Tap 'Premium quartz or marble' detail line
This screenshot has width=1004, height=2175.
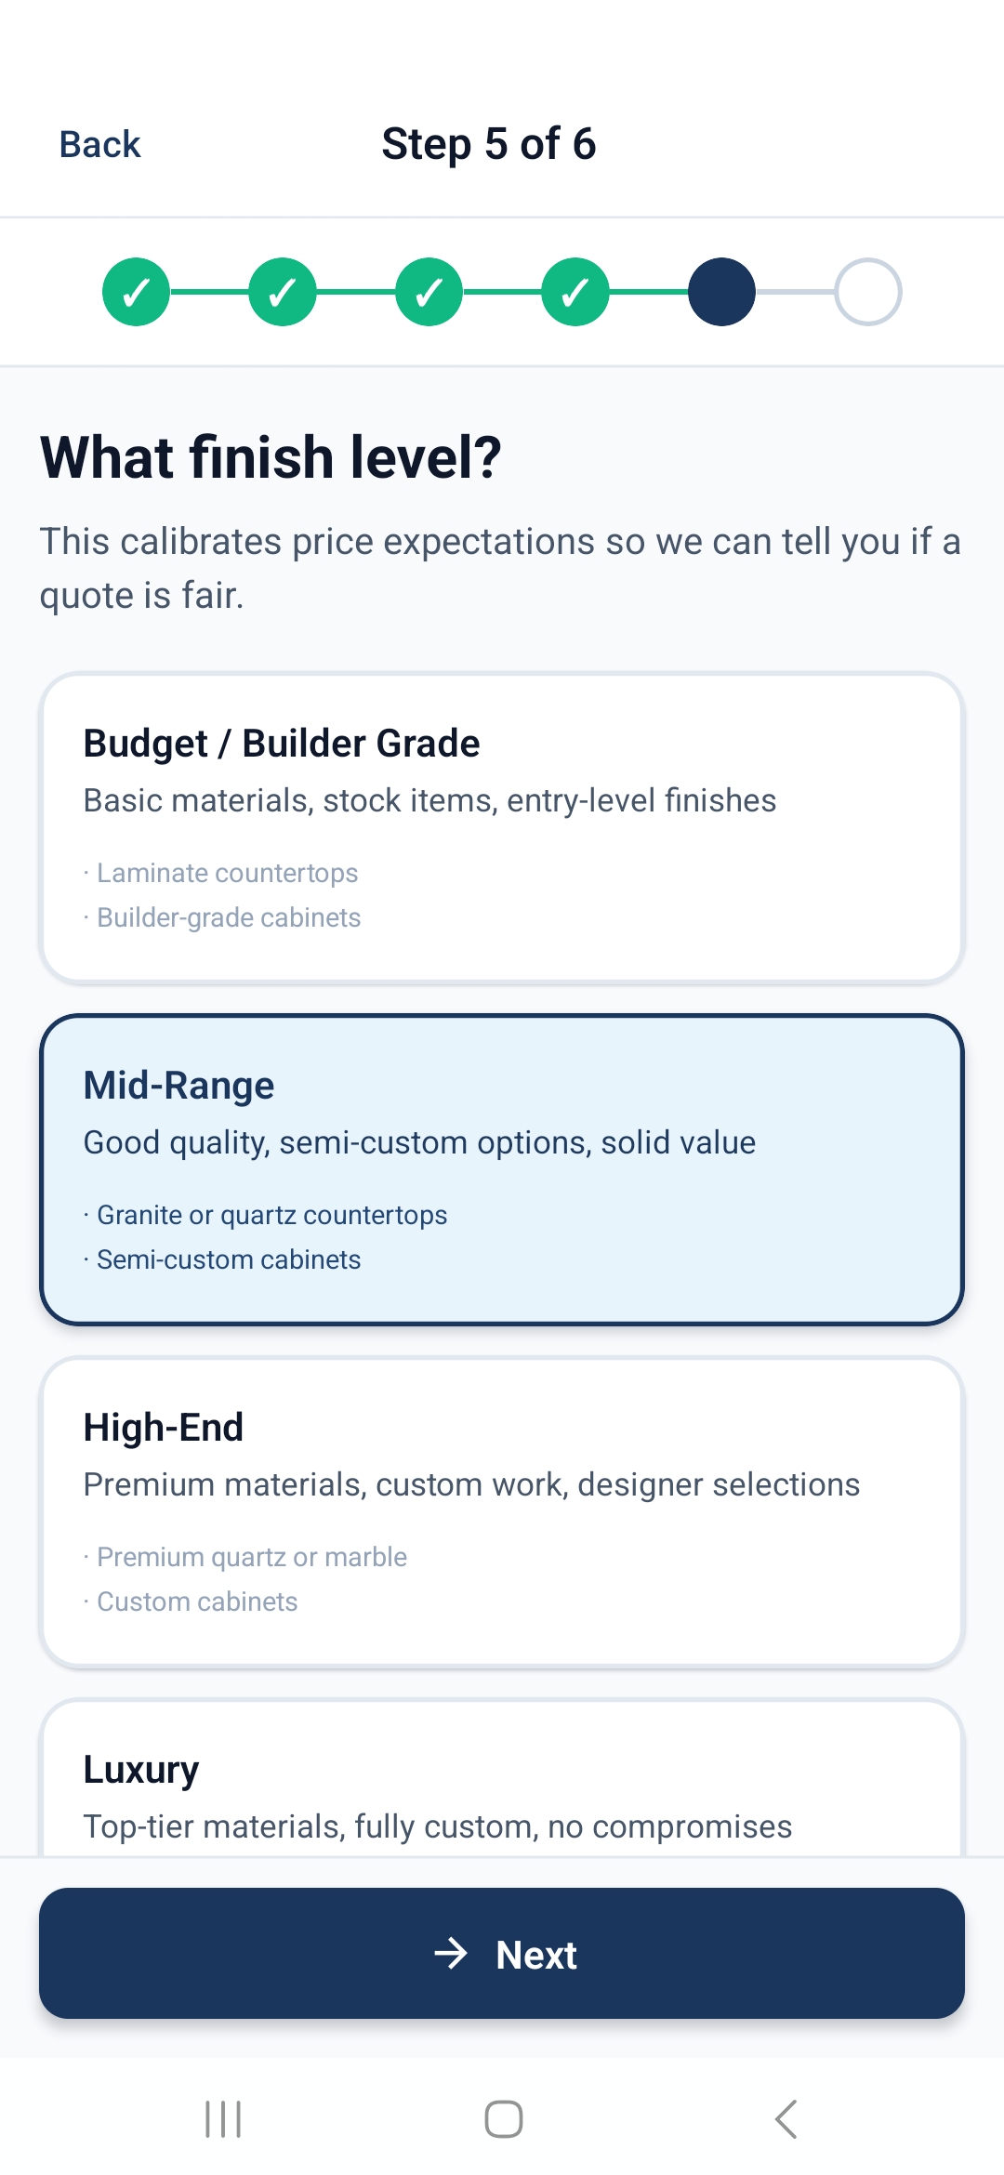coord(252,1557)
